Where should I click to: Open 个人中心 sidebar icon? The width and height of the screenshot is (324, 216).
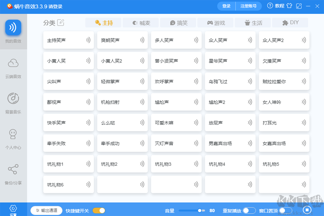(x=13, y=134)
